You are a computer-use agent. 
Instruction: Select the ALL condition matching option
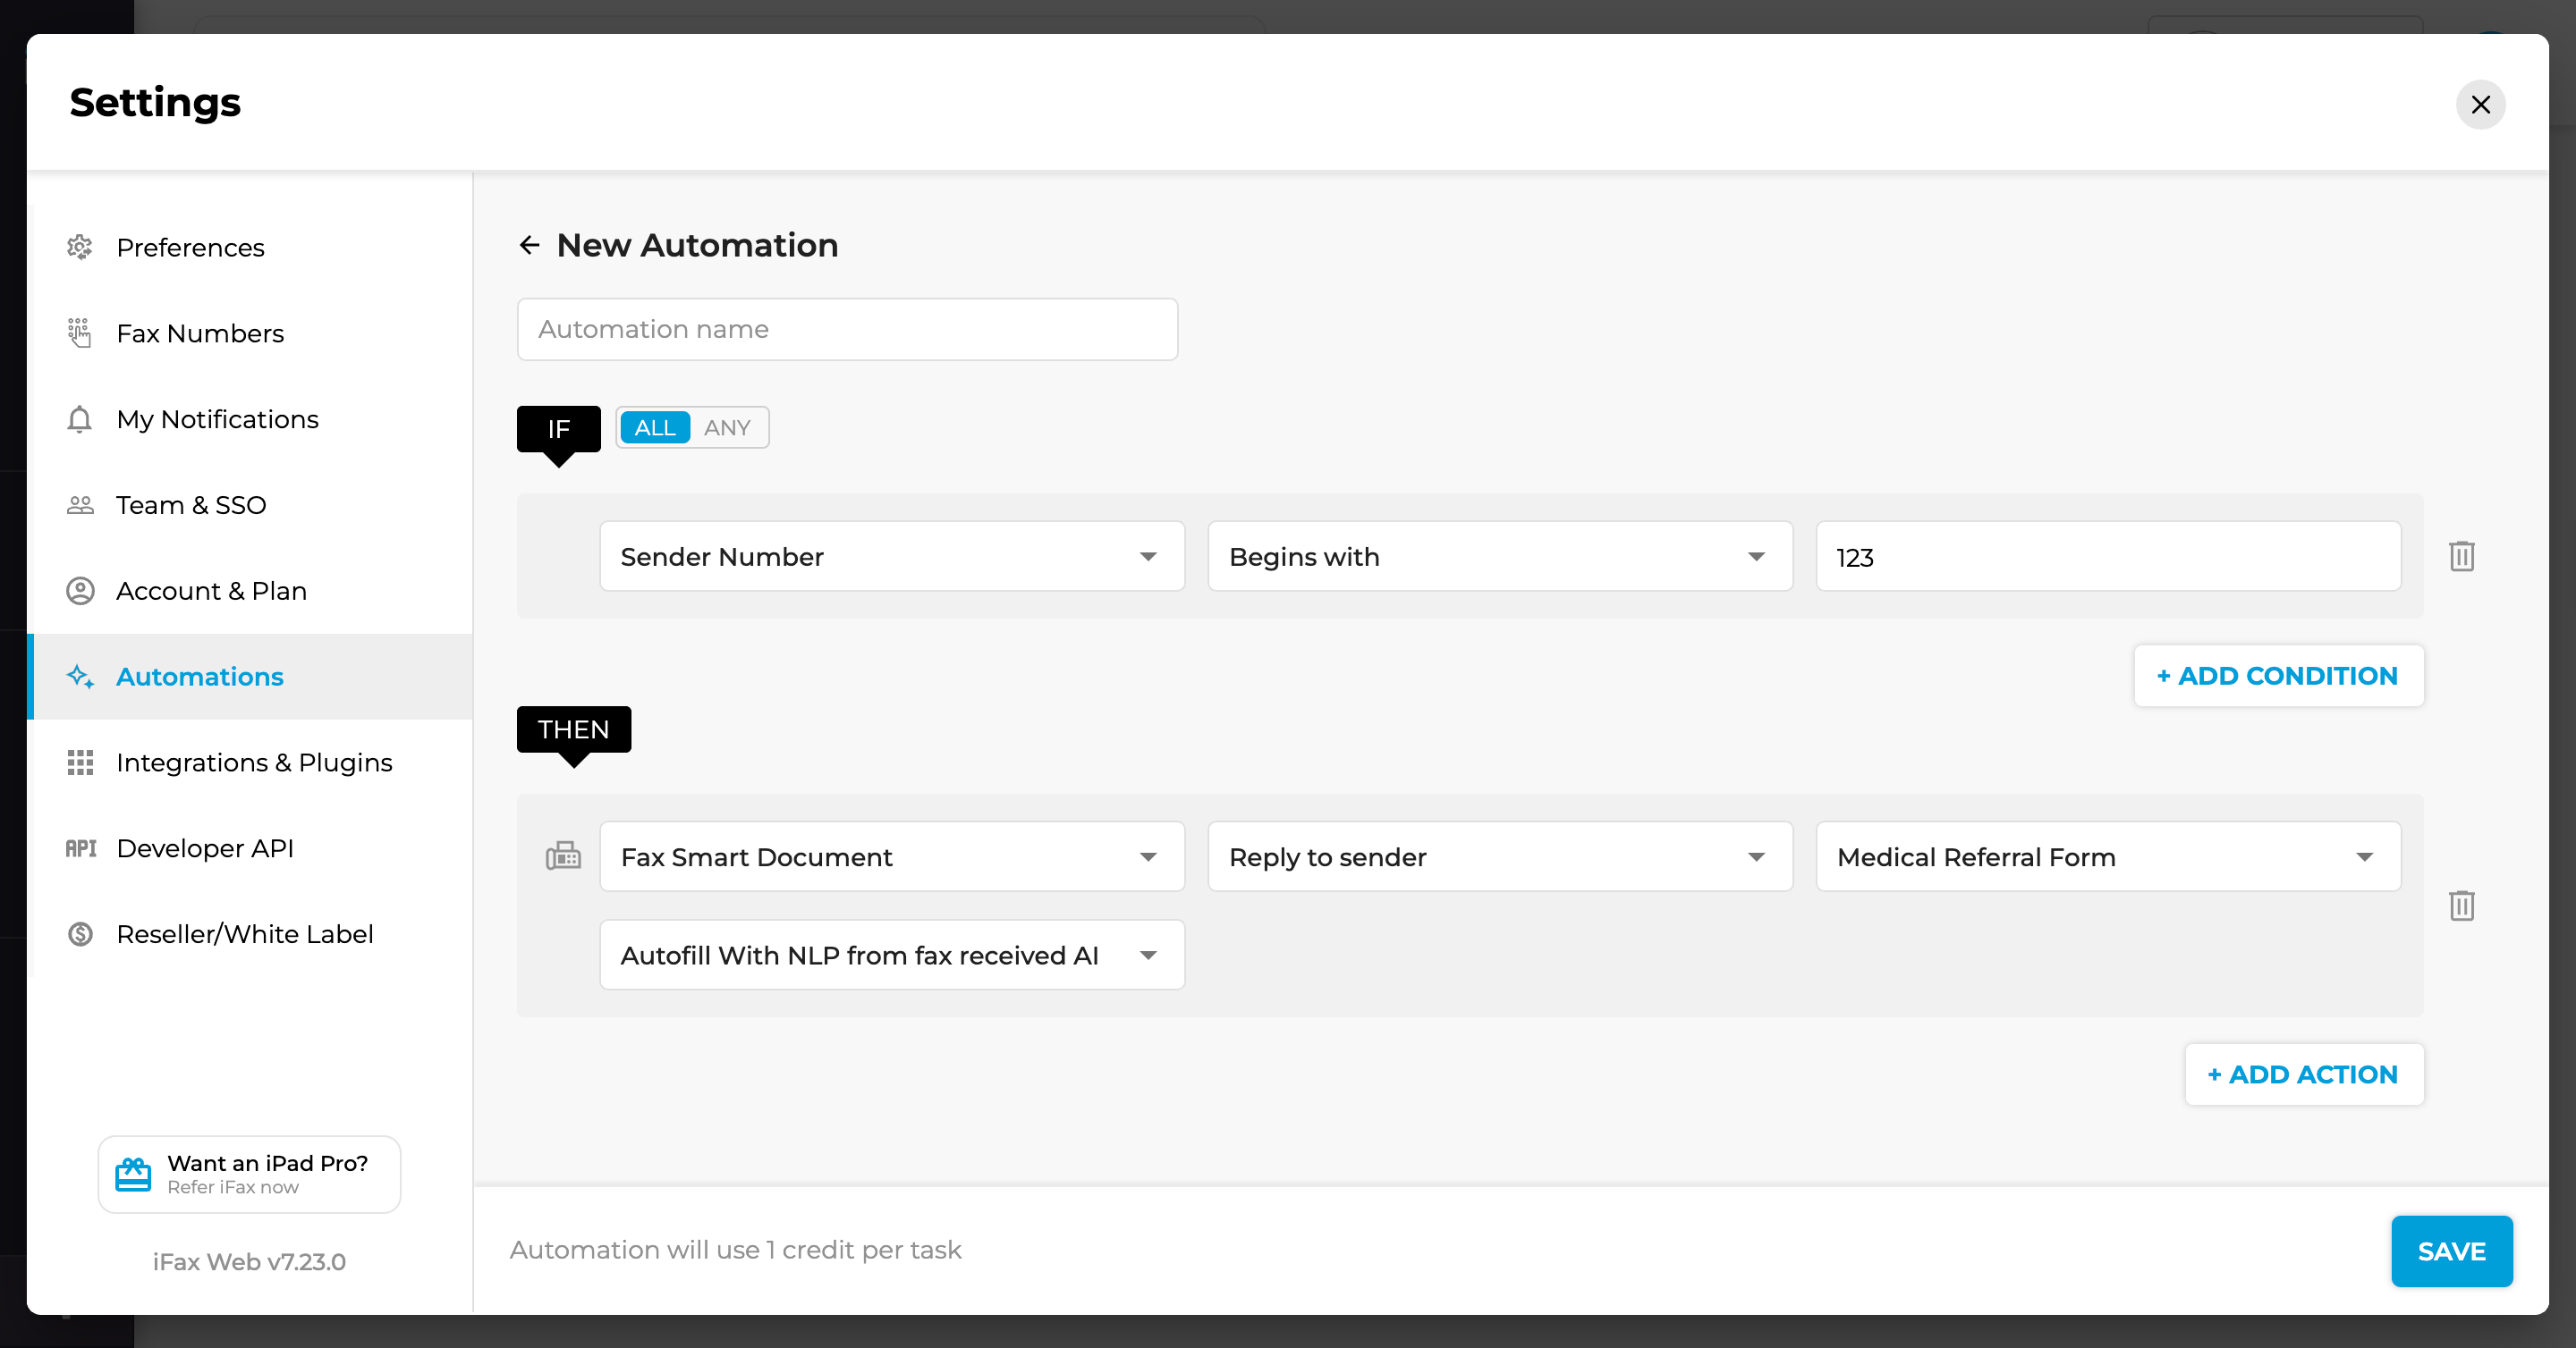coord(655,427)
